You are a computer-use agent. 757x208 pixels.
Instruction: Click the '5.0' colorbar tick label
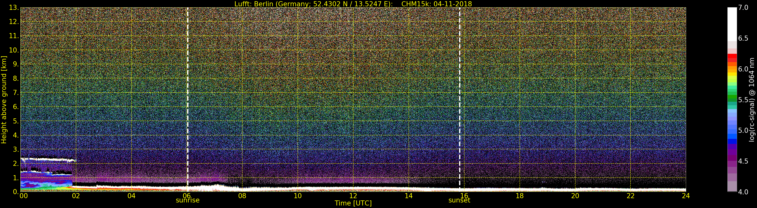pos(743,131)
